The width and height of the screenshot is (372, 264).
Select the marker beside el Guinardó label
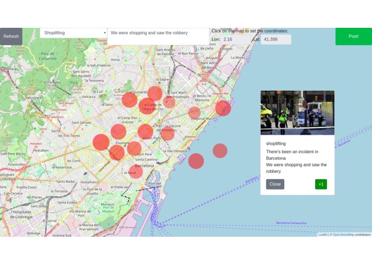pyautogui.click(x=130, y=100)
